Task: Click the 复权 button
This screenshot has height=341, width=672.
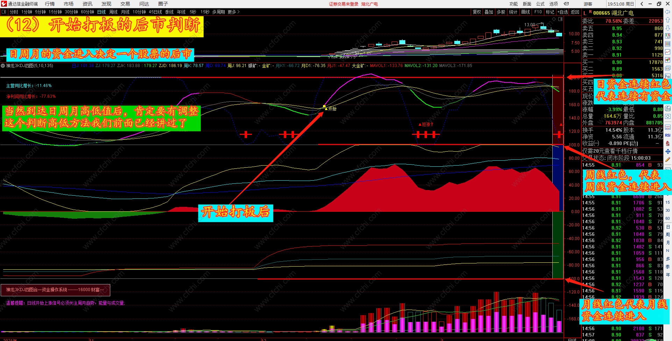Action: [x=477, y=12]
